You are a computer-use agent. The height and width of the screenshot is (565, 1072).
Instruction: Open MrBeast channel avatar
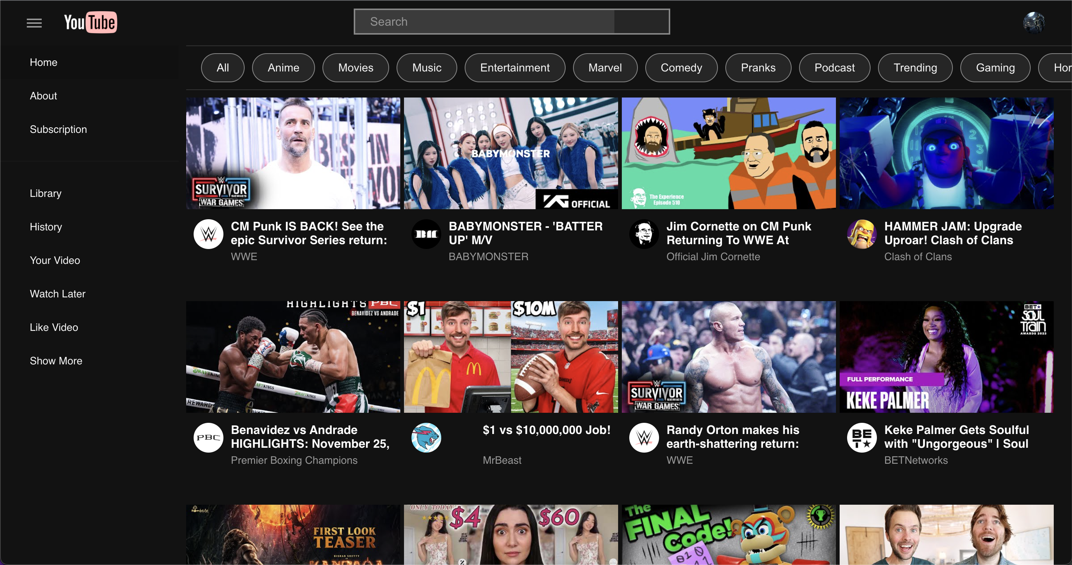pyautogui.click(x=426, y=437)
